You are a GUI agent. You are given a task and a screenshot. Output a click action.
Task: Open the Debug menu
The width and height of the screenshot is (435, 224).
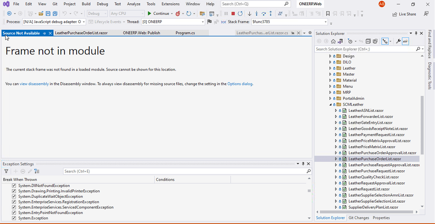click(102, 4)
